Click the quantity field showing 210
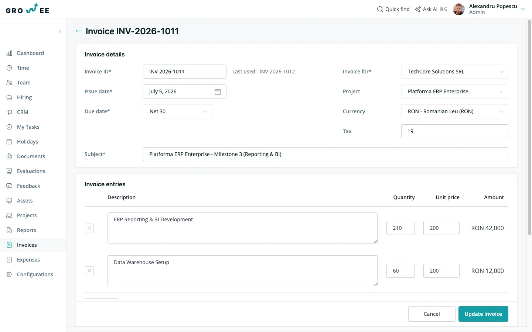This screenshot has width=532, height=332. pyautogui.click(x=400, y=228)
